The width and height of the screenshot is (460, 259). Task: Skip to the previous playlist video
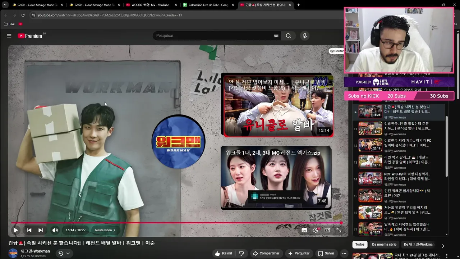pos(29,230)
